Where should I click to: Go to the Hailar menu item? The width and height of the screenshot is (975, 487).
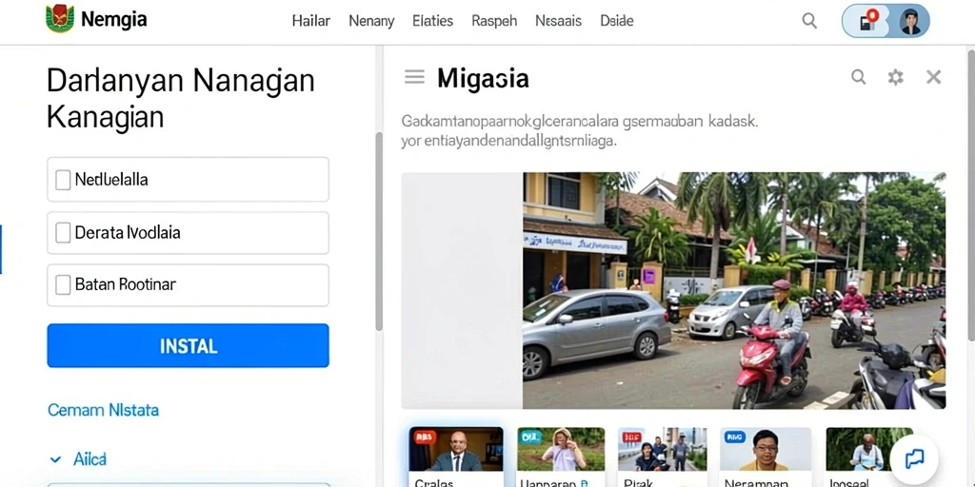tap(311, 21)
